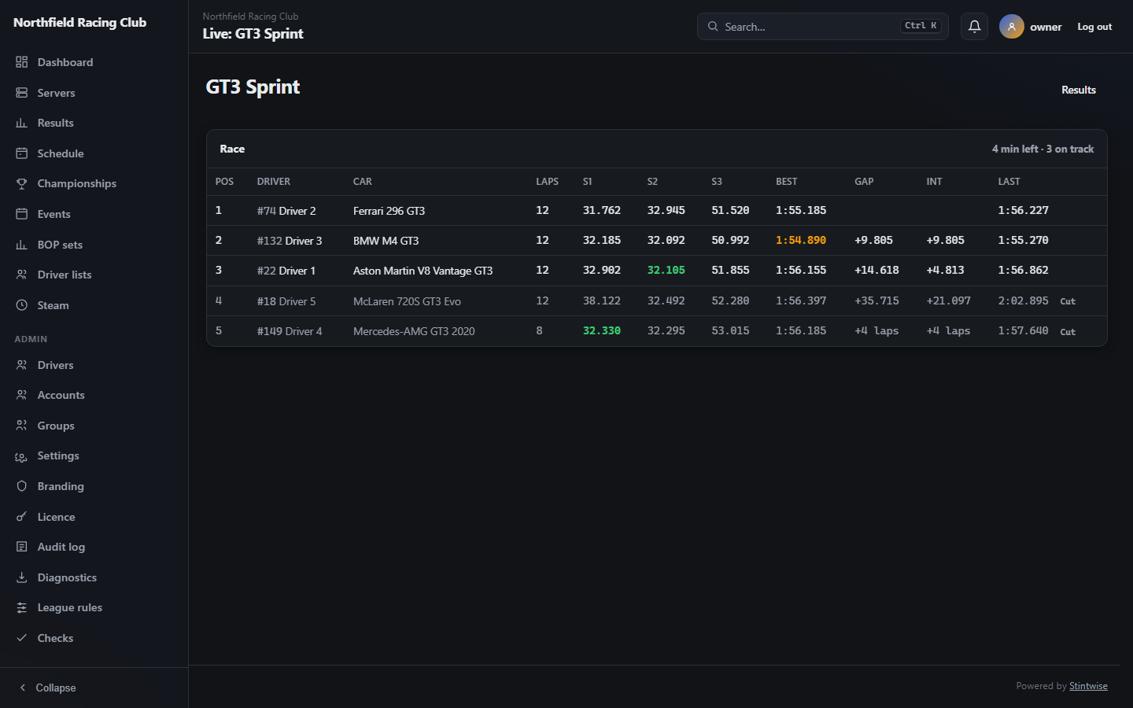Click the LAST column header
The height and width of the screenshot is (708, 1133).
point(1009,182)
